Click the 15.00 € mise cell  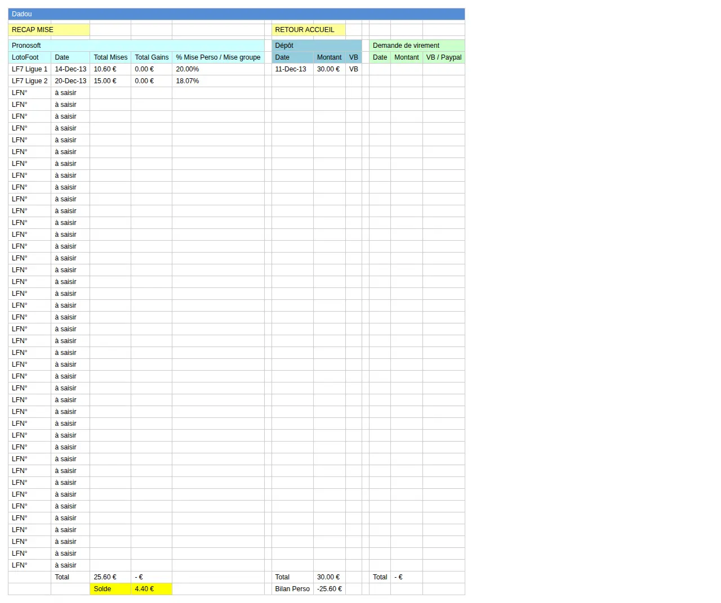click(110, 81)
